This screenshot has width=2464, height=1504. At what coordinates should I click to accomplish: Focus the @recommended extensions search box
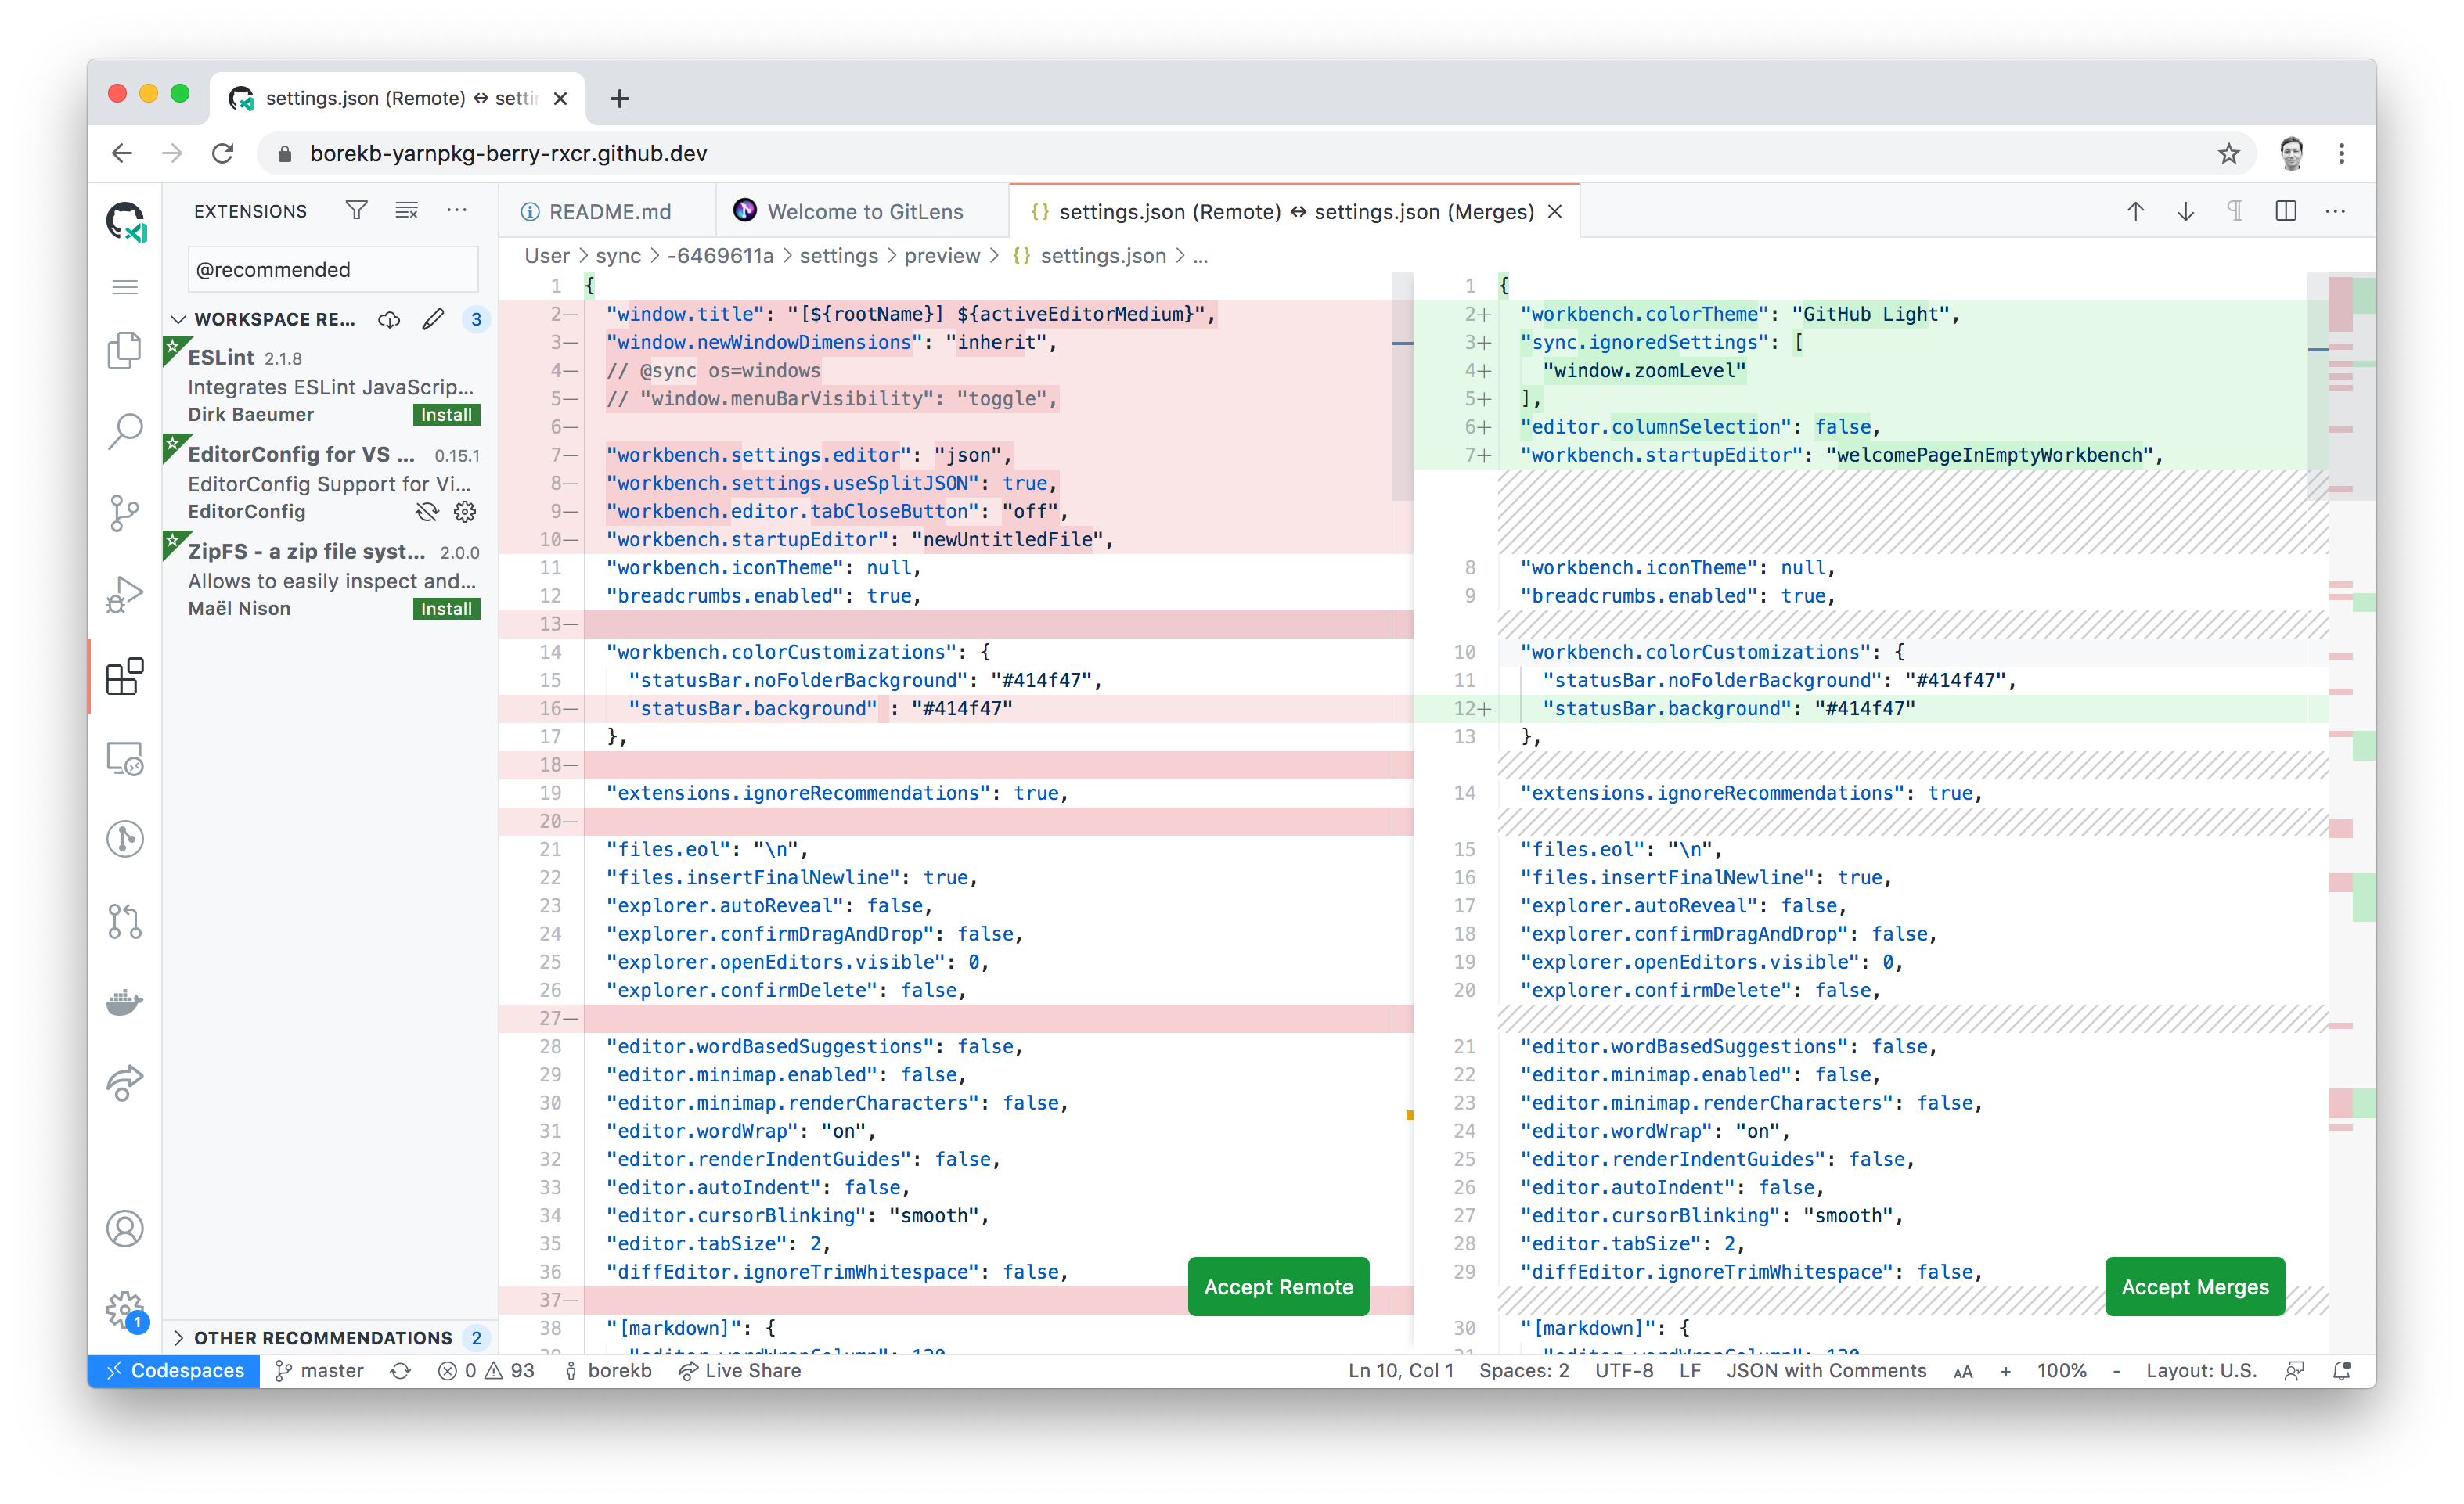[333, 270]
